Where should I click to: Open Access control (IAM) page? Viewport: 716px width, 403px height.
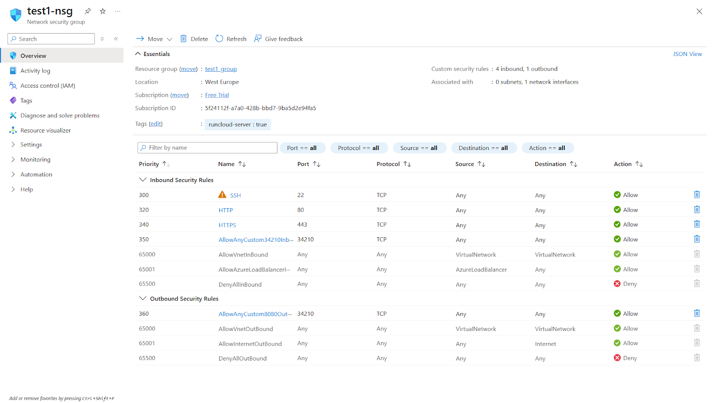click(x=47, y=86)
